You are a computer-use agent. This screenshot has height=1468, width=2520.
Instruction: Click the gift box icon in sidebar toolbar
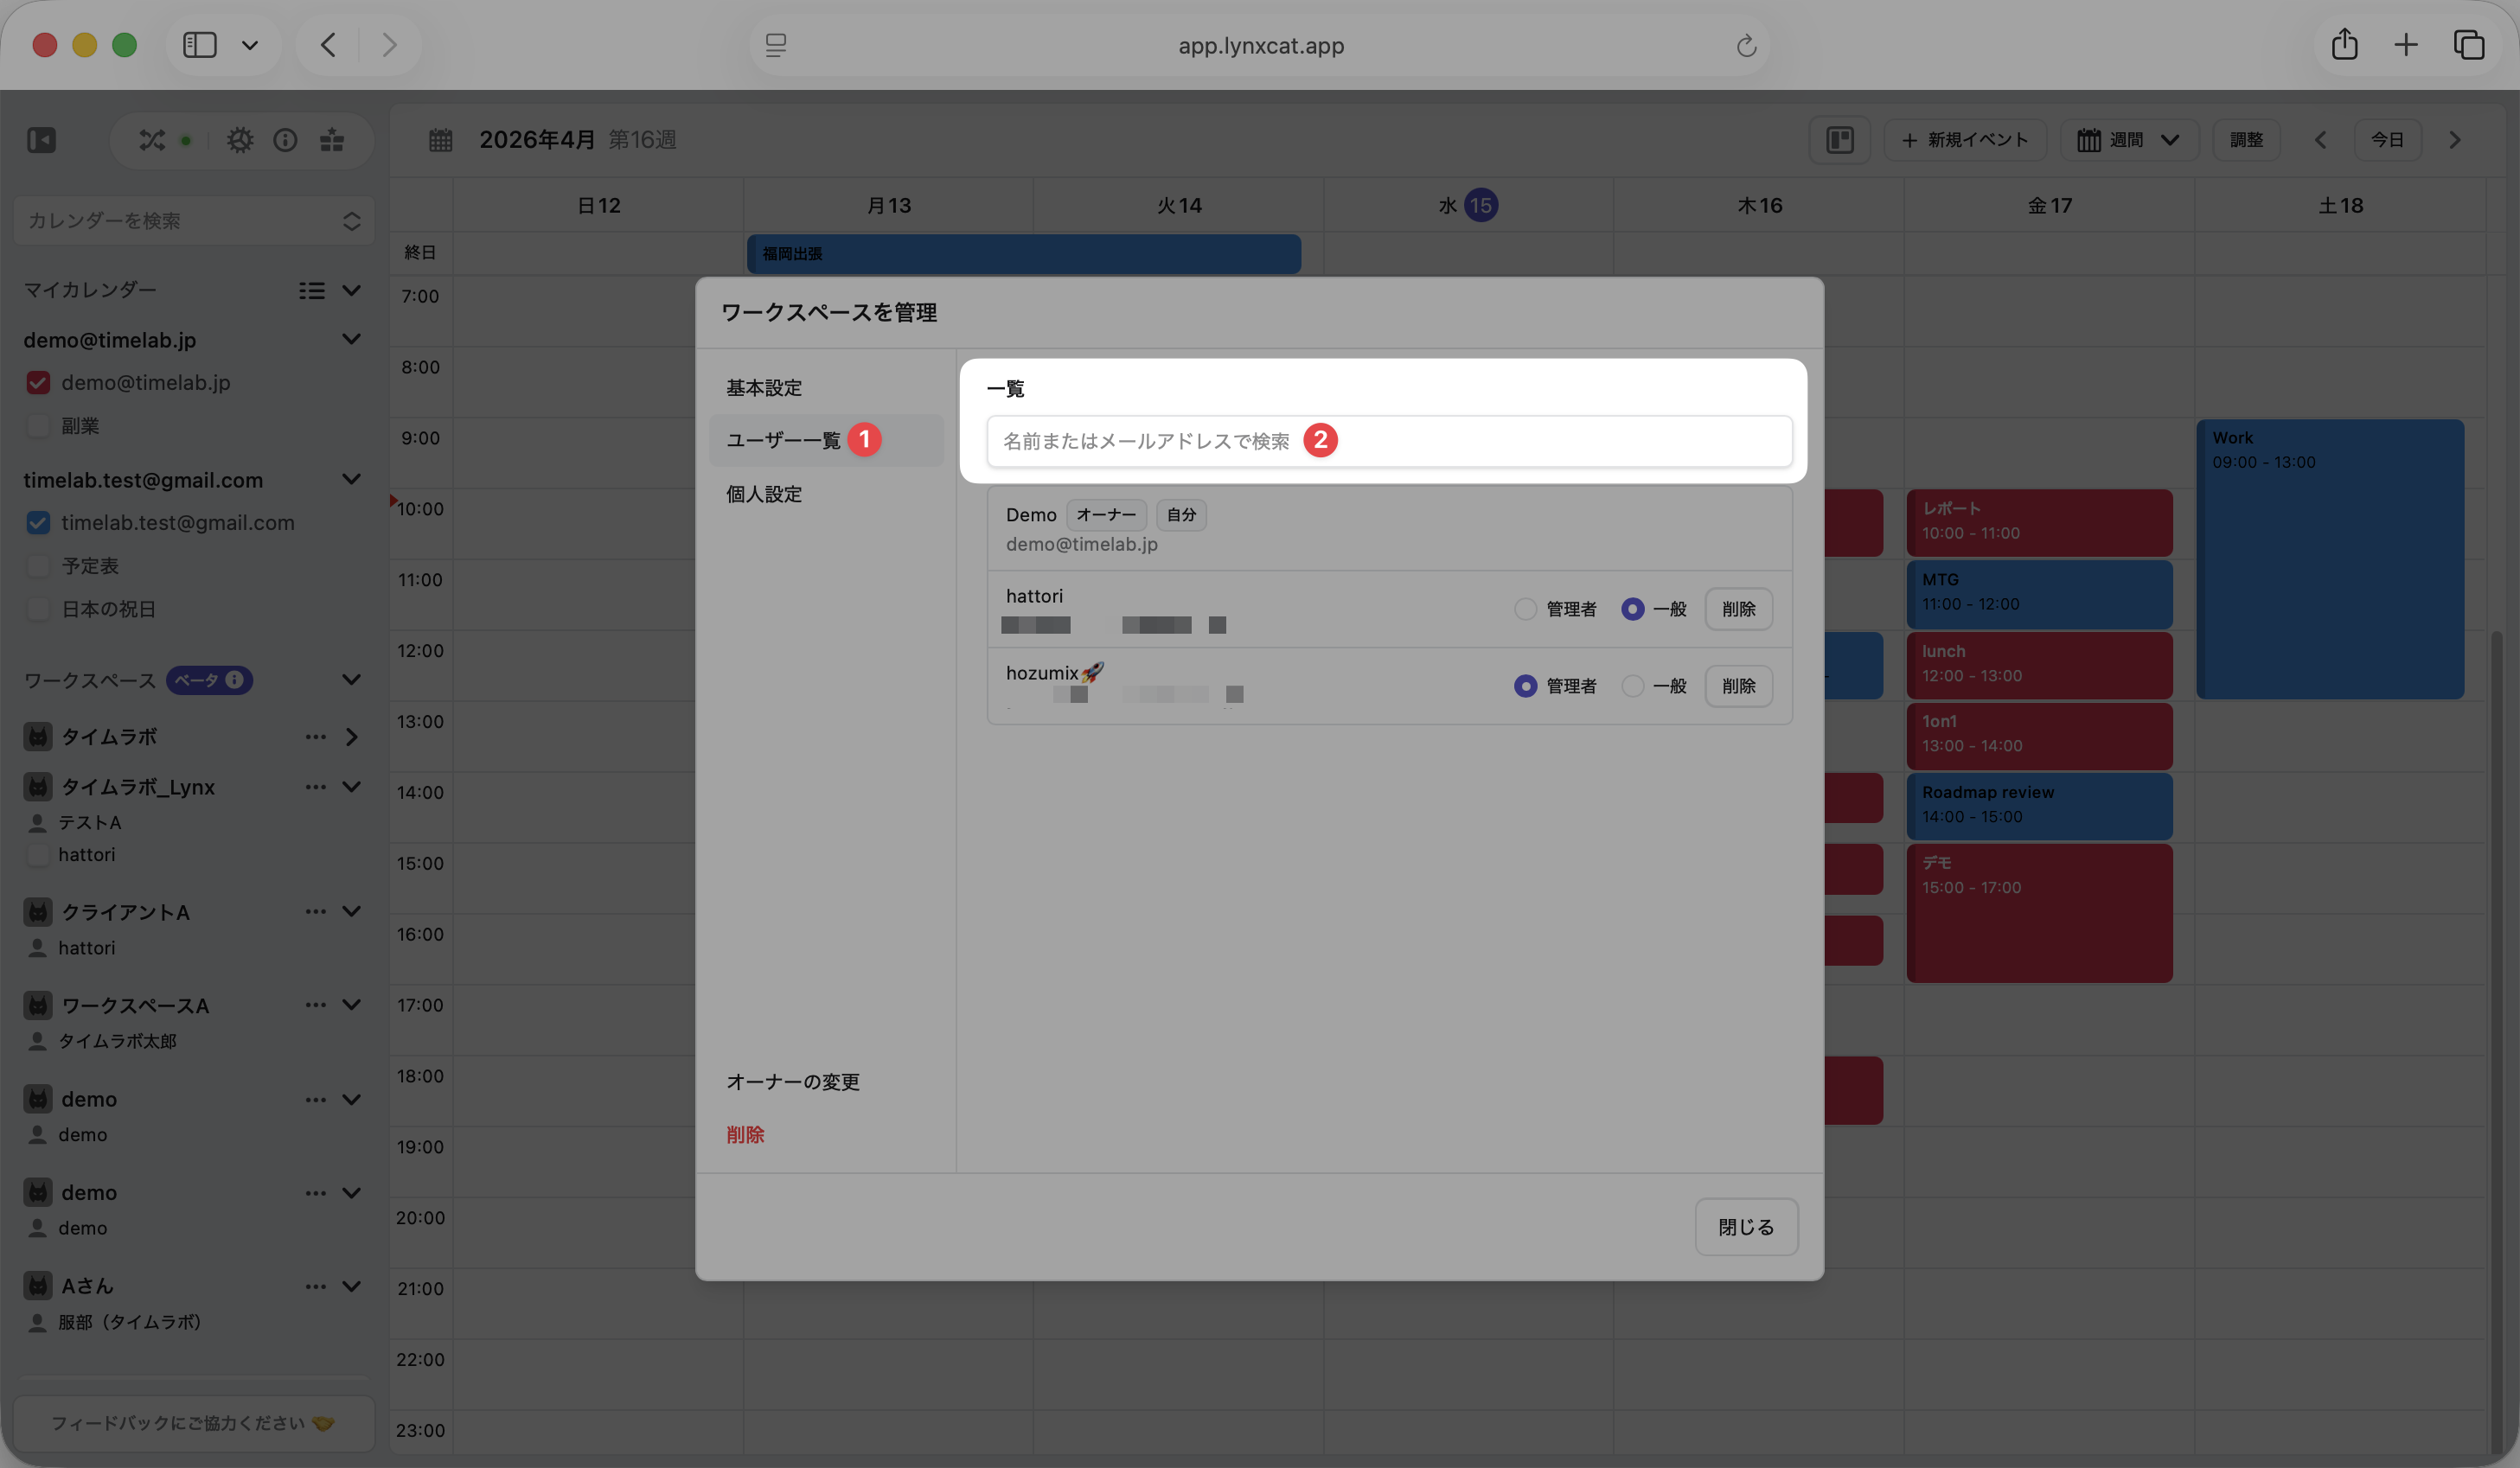[x=332, y=140]
